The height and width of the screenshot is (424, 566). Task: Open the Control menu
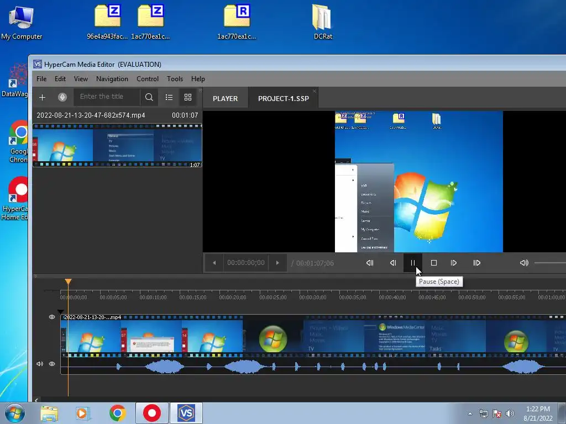click(147, 79)
